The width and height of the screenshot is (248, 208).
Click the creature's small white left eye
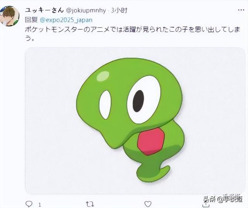pyautogui.click(x=105, y=105)
